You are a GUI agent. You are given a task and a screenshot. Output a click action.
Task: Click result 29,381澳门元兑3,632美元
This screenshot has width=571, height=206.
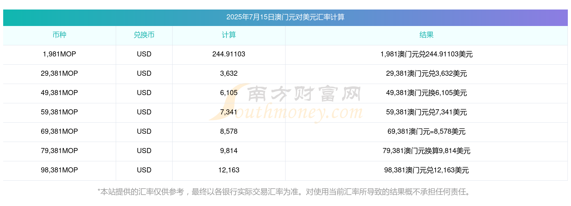click(426, 74)
